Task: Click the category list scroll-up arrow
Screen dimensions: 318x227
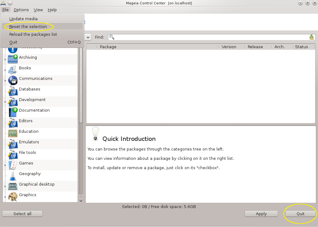Action: pyautogui.click(x=81, y=197)
